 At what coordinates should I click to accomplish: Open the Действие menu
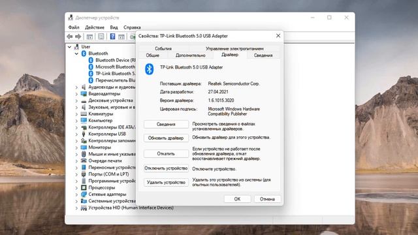[95, 27]
